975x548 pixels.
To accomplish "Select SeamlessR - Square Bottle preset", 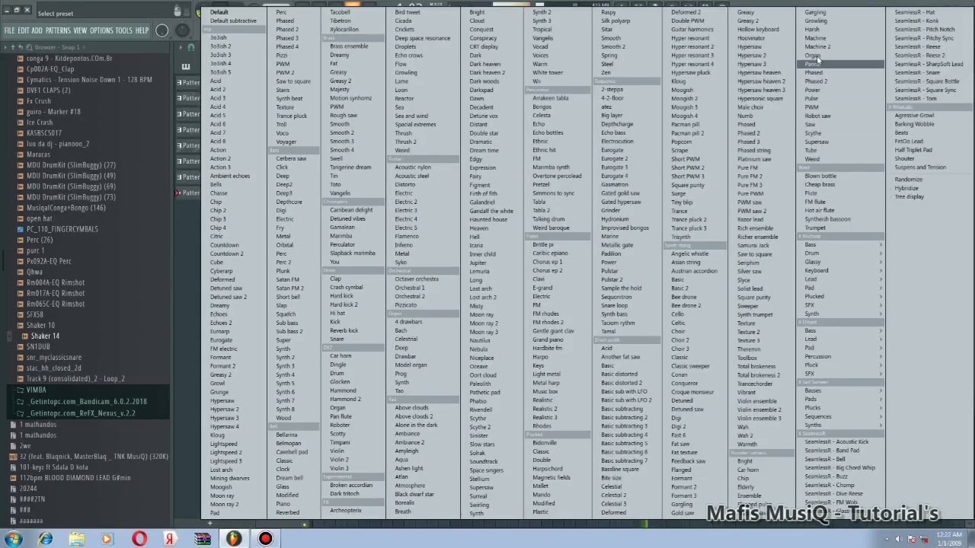I will (x=927, y=81).
